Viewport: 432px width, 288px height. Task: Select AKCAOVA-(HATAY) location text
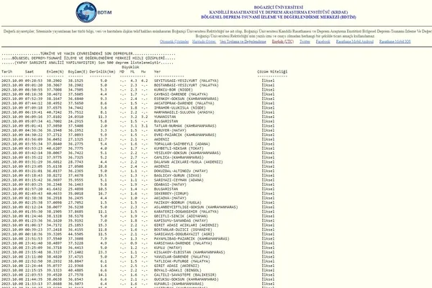point(170,198)
